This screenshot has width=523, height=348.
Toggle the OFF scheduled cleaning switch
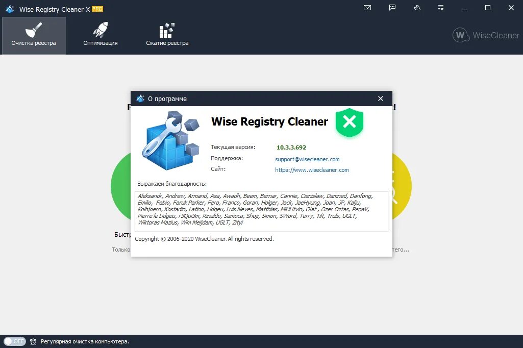[x=15, y=341]
